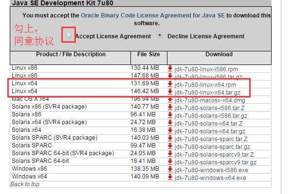This screenshot has width=293, height=194.
Task: Download jdk-7u80-macosx-x64.dmg file link
Action: pos(210,100)
